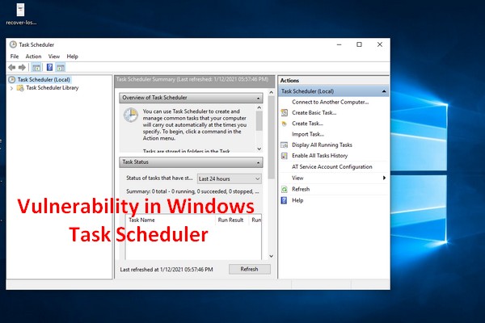Open the blue Help toolbar icon
485x323 pixels.
[49, 67]
